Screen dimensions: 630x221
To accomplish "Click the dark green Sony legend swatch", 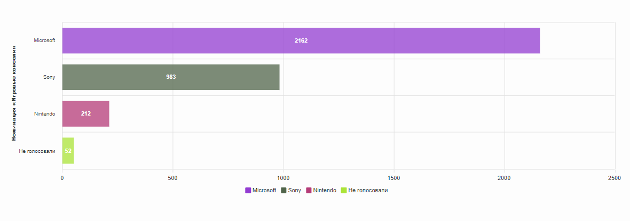I will pos(284,190).
